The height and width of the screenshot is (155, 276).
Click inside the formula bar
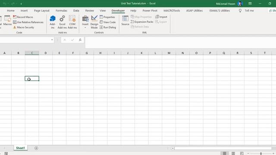coord(180,42)
